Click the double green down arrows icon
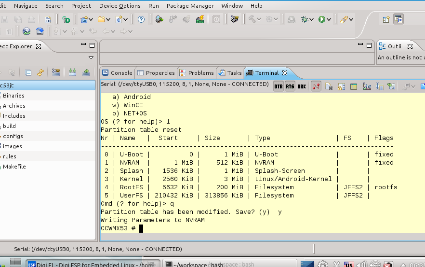425x267 pixels. (x=72, y=72)
